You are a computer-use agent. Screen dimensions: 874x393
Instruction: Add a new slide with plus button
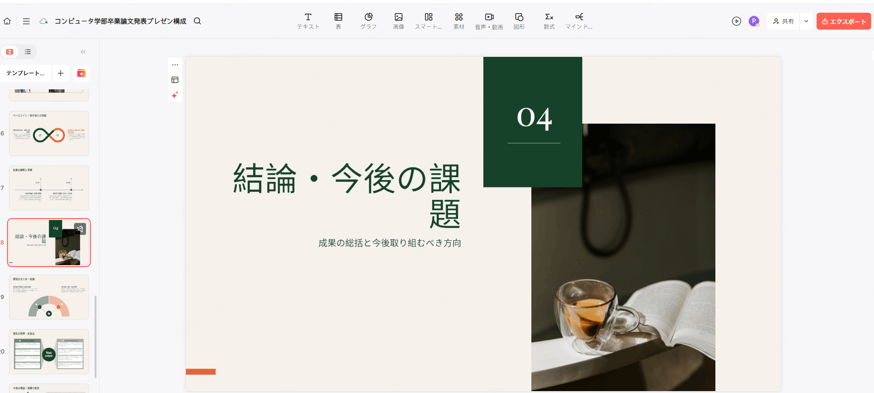point(60,73)
